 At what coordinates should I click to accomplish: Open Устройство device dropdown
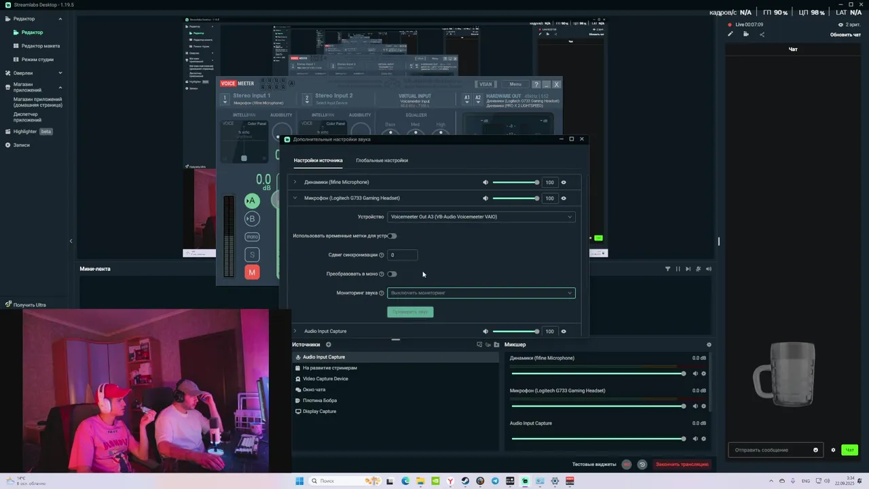(x=481, y=217)
